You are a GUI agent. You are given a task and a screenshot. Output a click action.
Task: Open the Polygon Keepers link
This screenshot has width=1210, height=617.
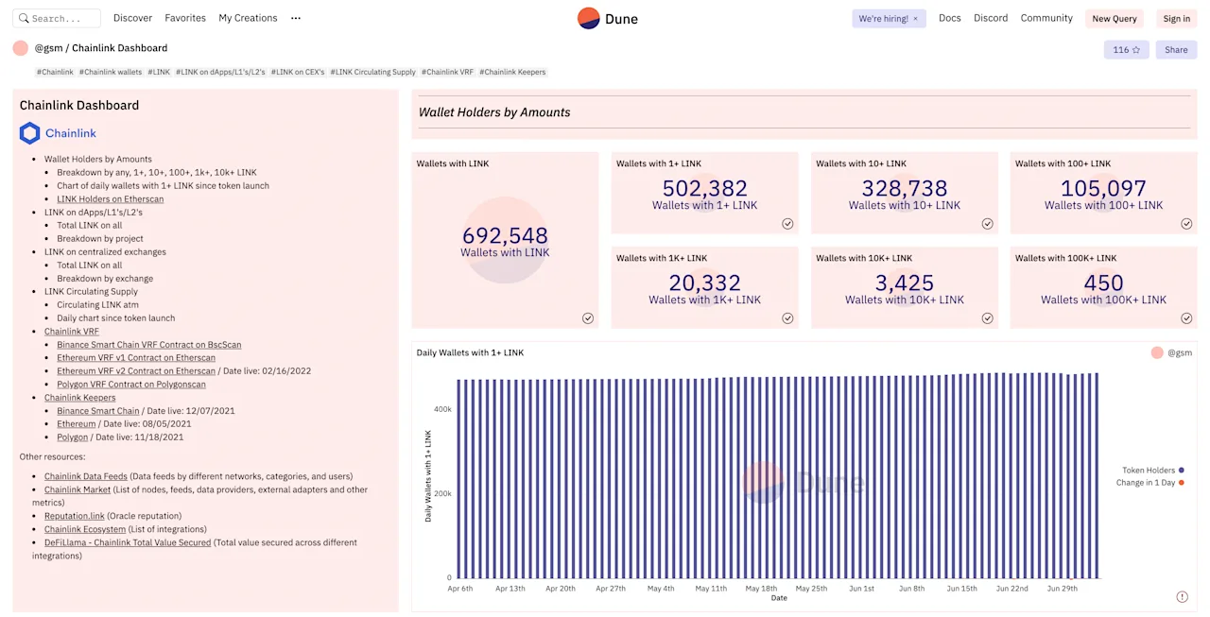[72, 437]
